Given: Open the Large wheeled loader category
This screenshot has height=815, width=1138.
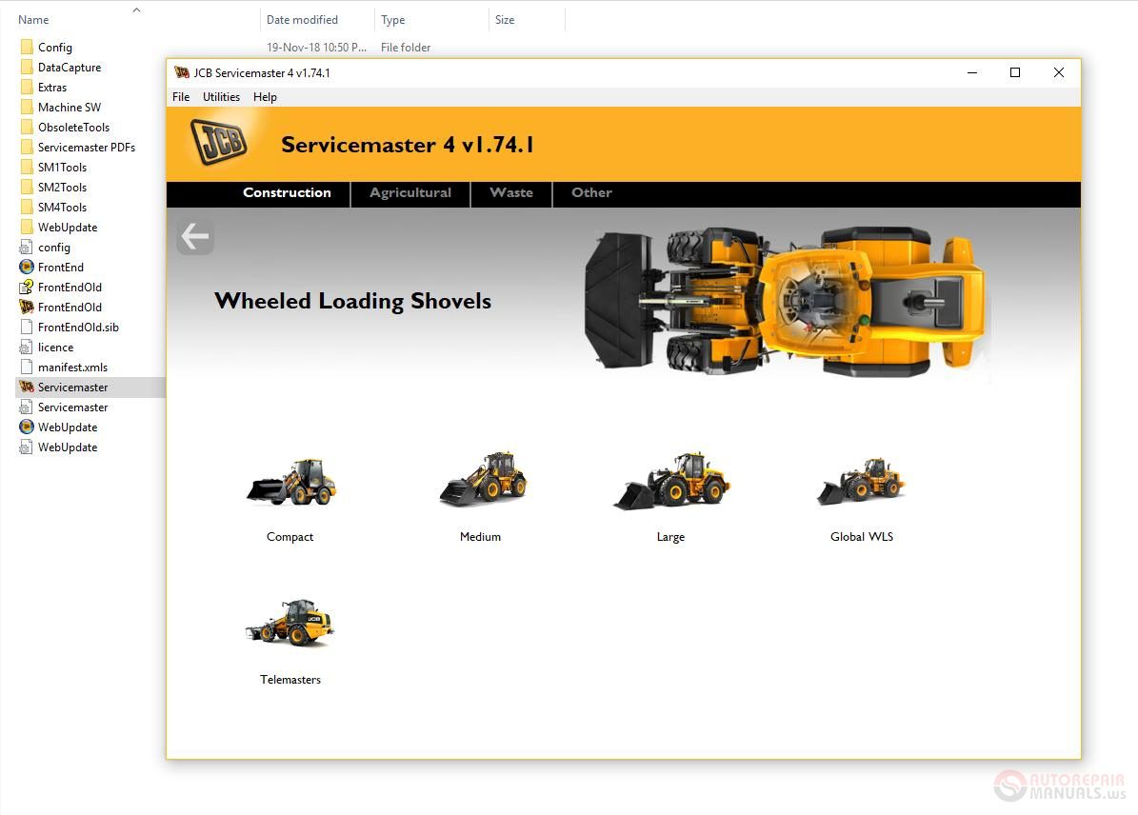Looking at the screenshot, I should [x=671, y=480].
